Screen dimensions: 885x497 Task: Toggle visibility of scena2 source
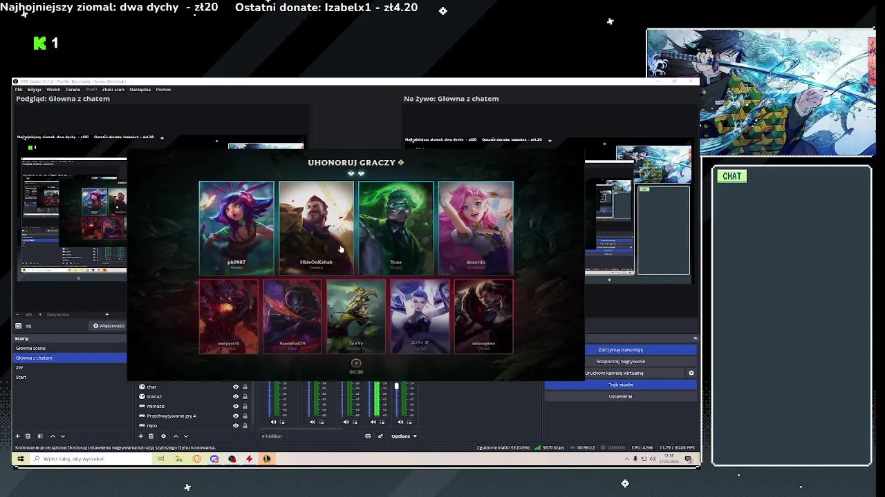235,397
